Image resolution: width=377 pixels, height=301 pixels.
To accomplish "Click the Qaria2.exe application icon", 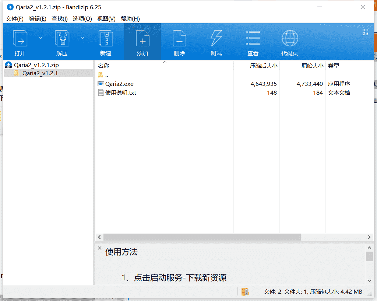I will pos(101,84).
